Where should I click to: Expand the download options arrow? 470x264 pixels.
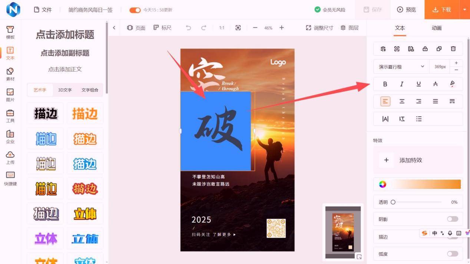464,10
